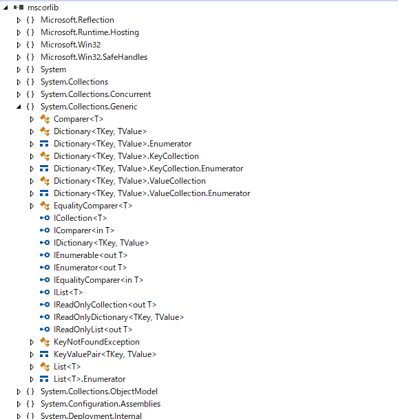Click the KeyNotFoundException class icon
Viewport: 398px width, 419px height.
tap(45, 342)
